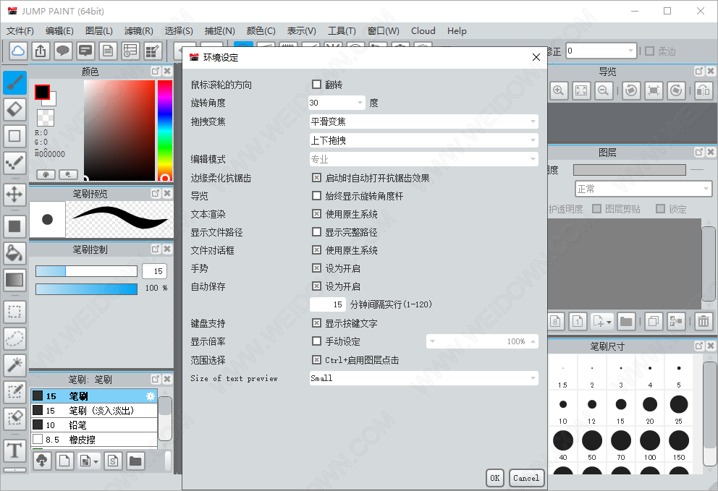Toggle file dialog native system checkbox
The image size is (718, 491).
[316, 250]
